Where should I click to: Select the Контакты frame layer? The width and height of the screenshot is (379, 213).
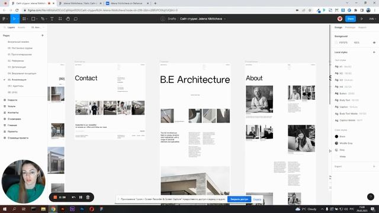(13, 112)
